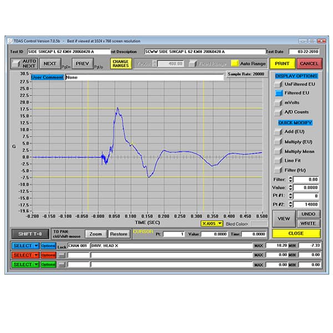Click the Filter input field
The image size is (333, 333).
click(306, 179)
